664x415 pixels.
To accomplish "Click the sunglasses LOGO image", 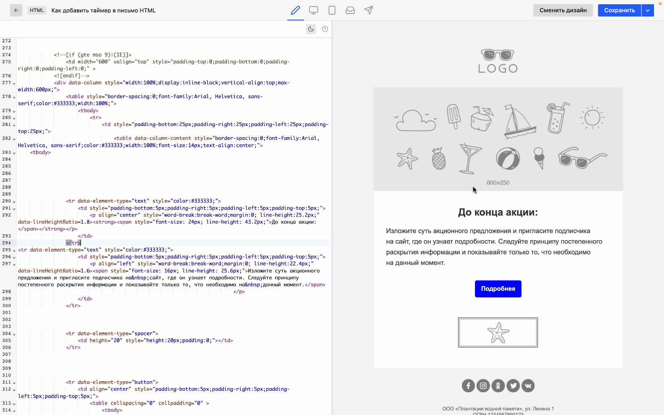I will [x=498, y=61].
